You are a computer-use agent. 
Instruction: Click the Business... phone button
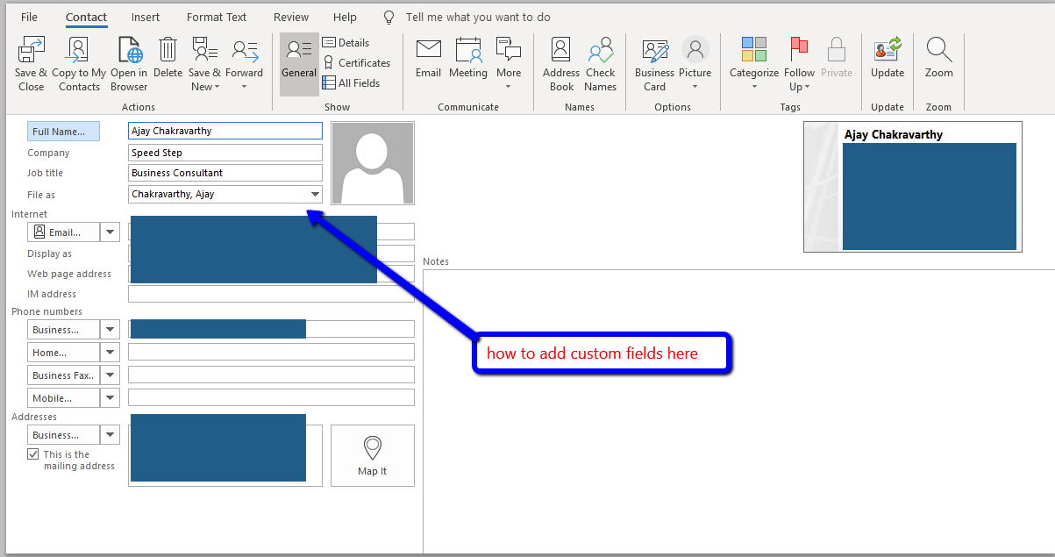tap(64, 330)
